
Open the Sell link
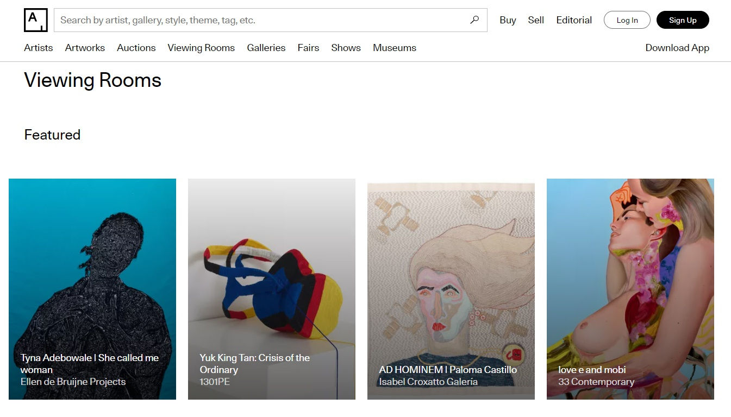pos(536,20)
